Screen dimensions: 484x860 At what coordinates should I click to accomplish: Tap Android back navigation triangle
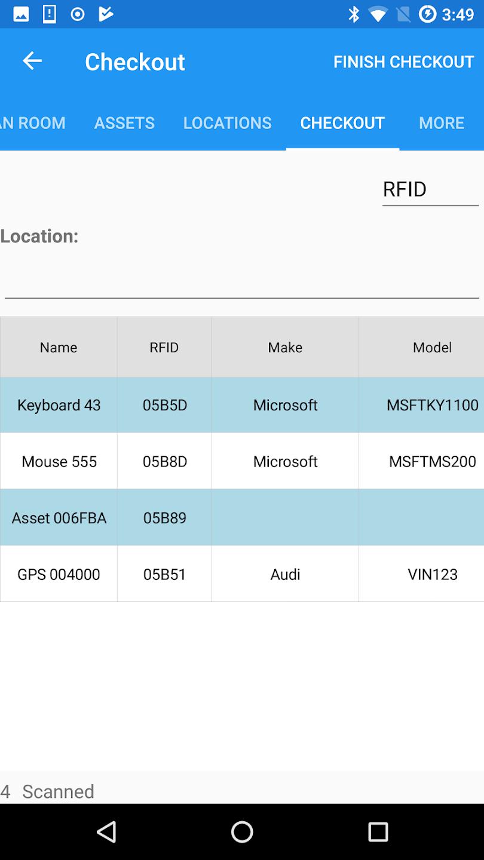[106, 831]
